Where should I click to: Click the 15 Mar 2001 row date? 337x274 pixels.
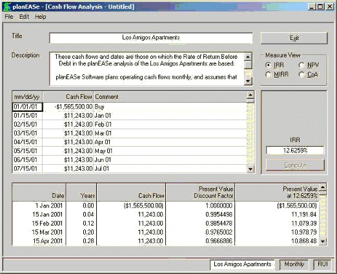(x=47, y=232)
